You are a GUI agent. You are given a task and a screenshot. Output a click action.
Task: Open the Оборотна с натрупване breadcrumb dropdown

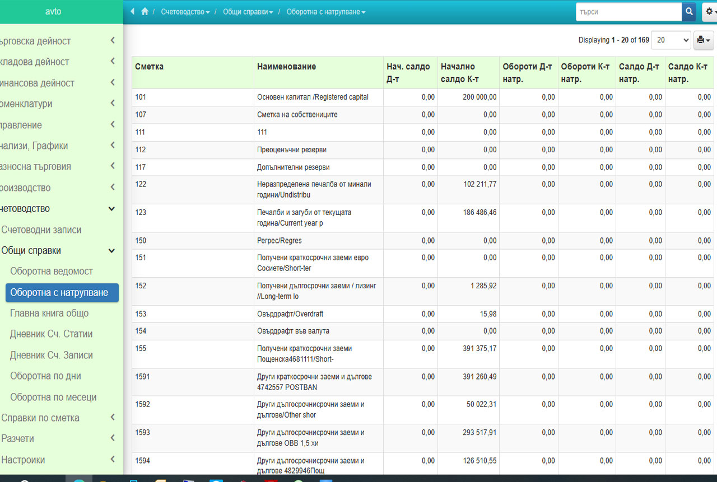pos(326,12)
